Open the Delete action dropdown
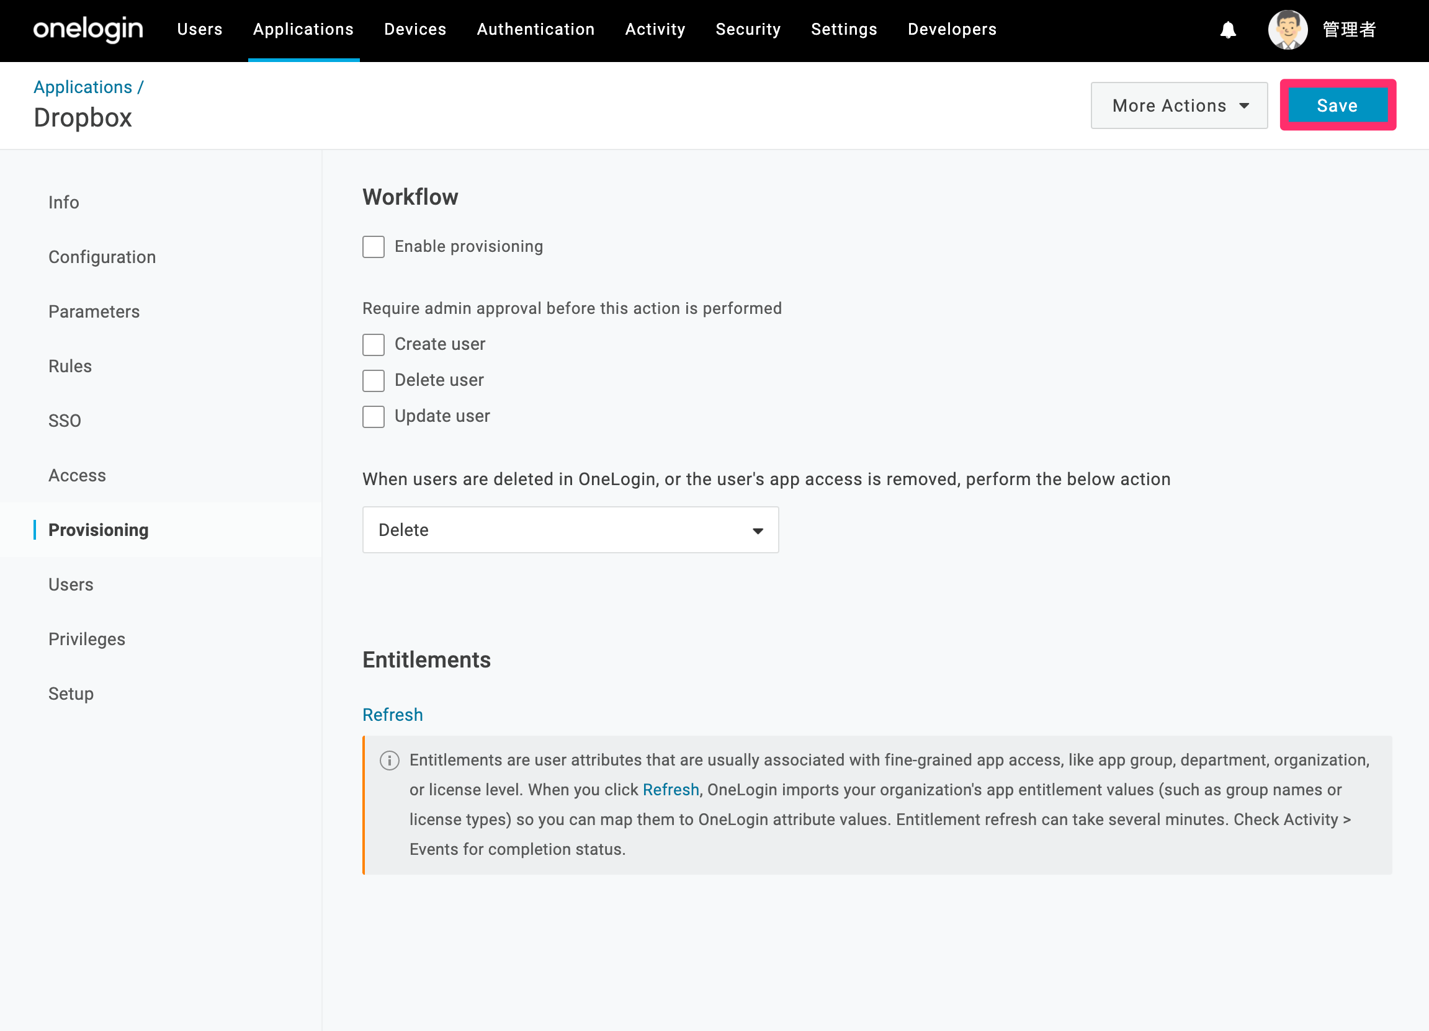The image size is (1429, 1031). coord(570,530)
